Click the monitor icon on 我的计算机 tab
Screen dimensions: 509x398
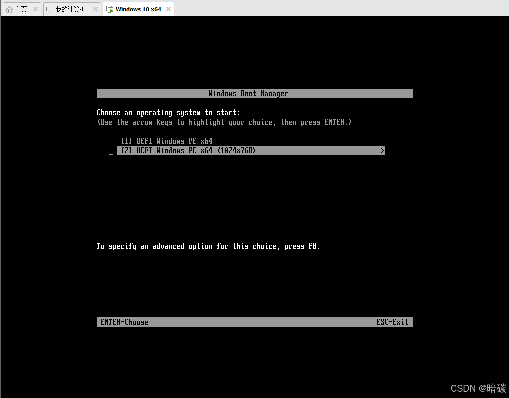point(50,9)
